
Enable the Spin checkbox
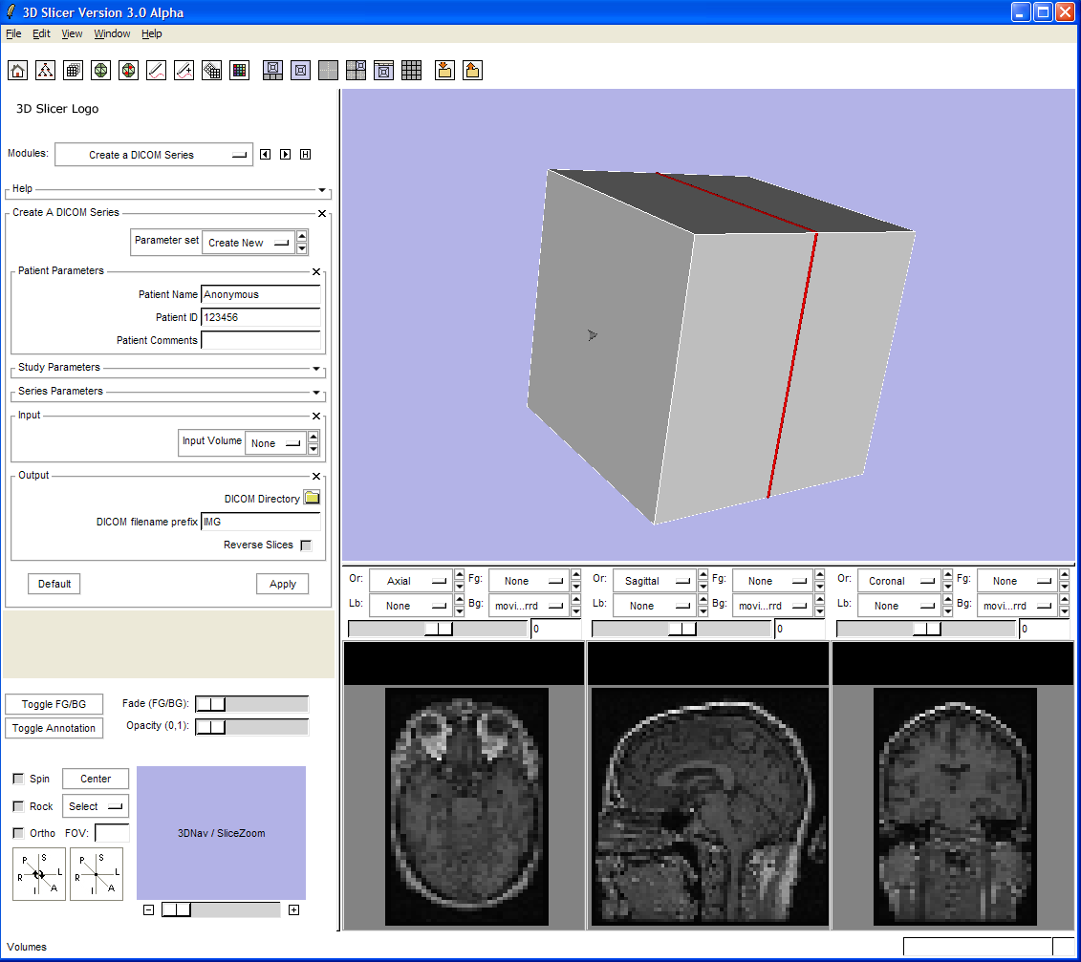(x=18, y=779)
